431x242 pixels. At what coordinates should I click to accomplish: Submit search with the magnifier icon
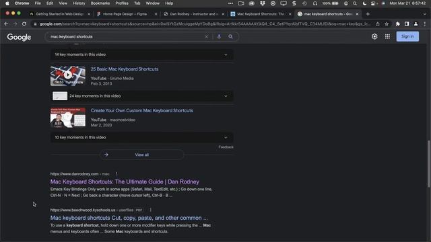230,36
